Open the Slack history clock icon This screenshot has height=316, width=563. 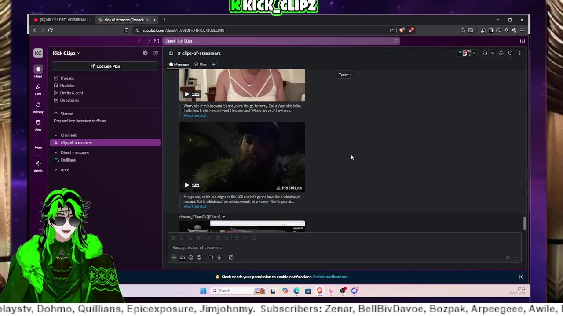[157, 41]
